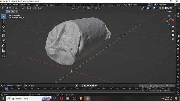Expand the Options dropdown

pyautogui.click(x=171, y=11)
